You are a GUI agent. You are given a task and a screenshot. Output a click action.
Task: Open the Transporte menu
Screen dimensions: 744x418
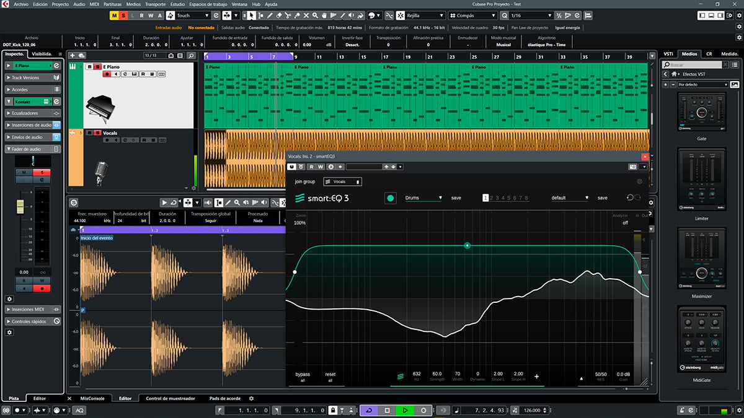[155, 4]
